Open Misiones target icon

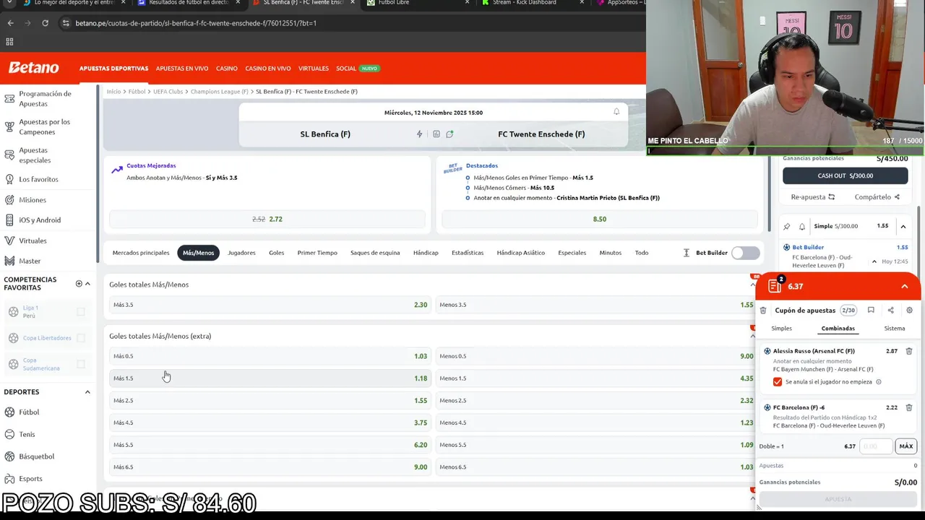tap(9, 199)
